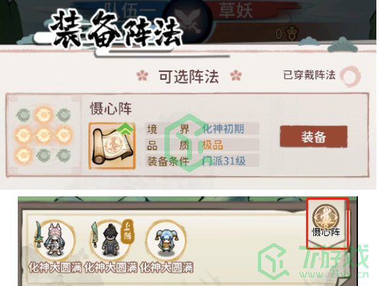Click the 草妖 enemy tab

tap(236, 10)
